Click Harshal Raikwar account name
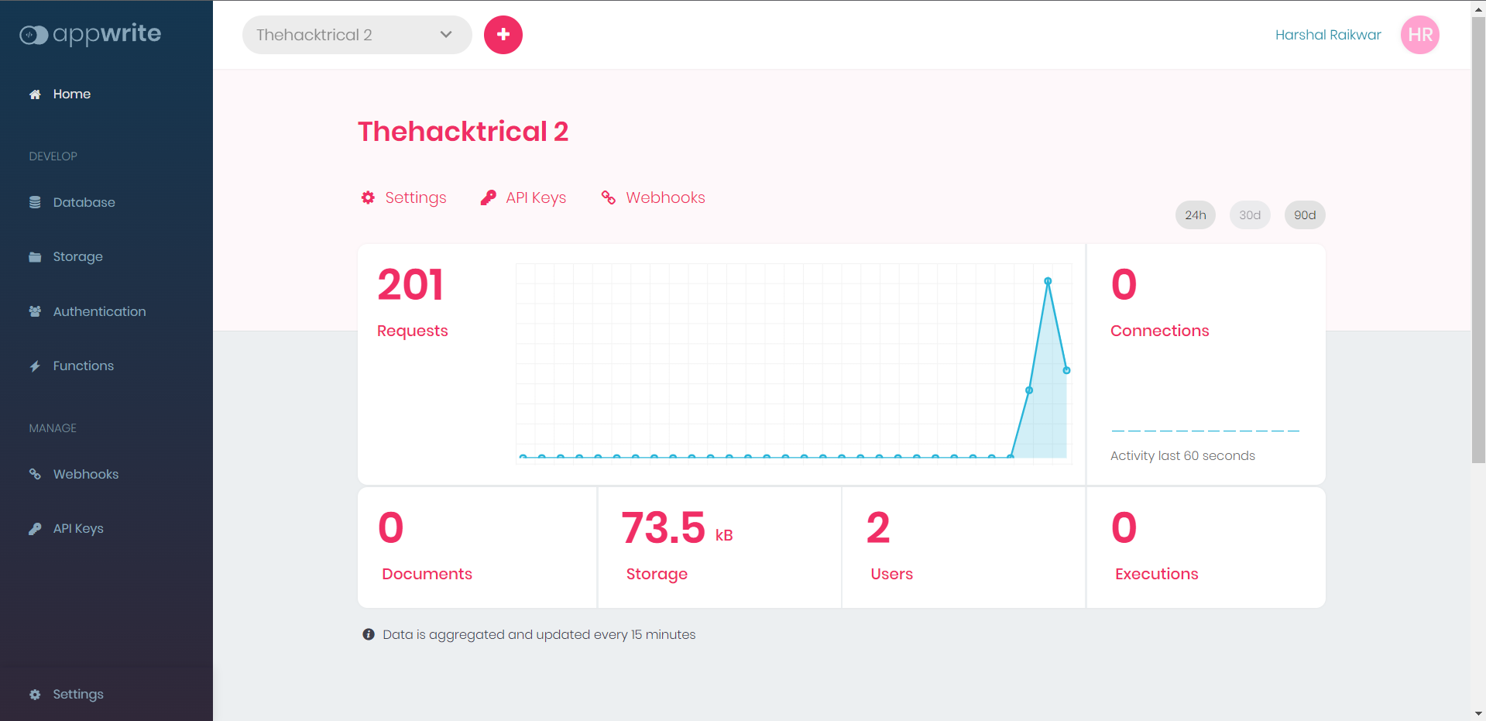Image resolution: width=1486 pixels, height=721 pixels. coord(1328,35)
